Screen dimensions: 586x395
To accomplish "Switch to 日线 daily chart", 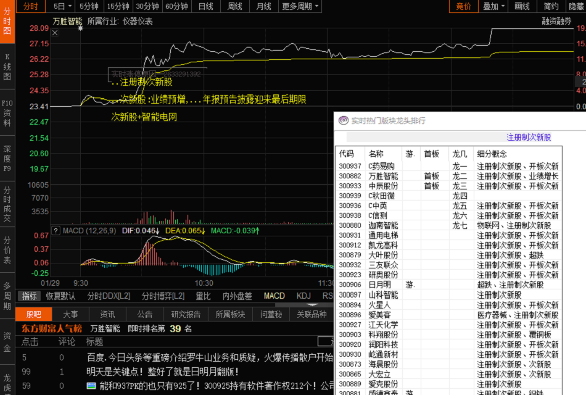I will coord(205,6).
